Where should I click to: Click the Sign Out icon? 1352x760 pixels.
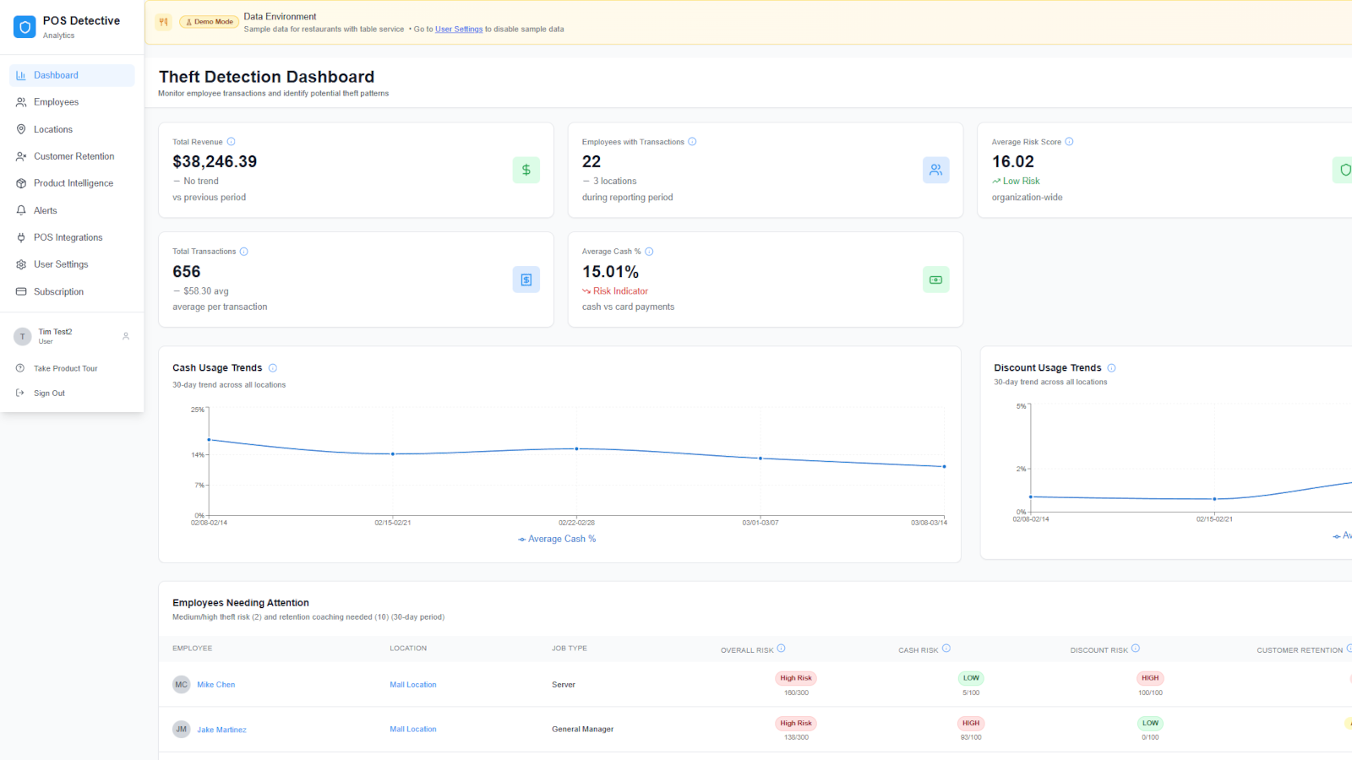point(21,393)
